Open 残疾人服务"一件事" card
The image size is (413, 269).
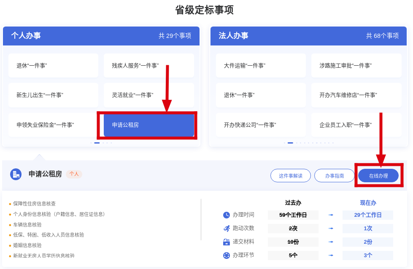[x=148, y=66]
